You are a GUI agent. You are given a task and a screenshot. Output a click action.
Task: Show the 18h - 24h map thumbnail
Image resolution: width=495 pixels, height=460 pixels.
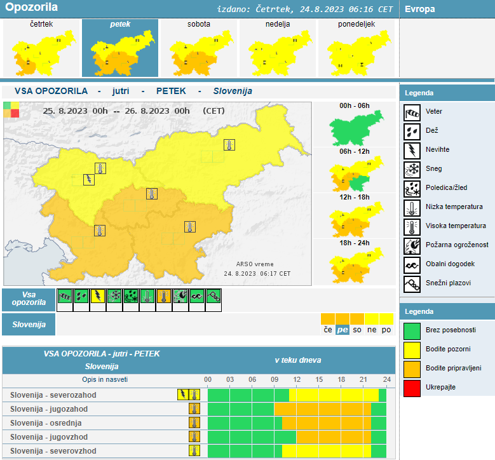click(x=353, y=267)
